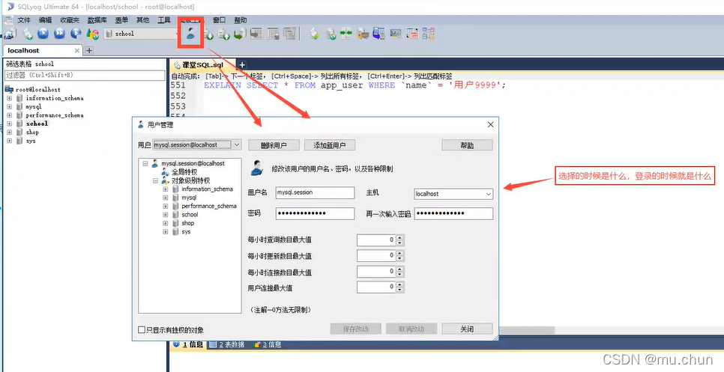Open the 编辑 menu

45,20
